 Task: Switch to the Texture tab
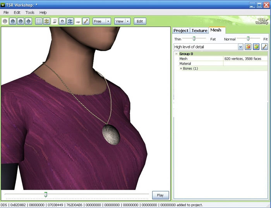(x=199, y=30)
